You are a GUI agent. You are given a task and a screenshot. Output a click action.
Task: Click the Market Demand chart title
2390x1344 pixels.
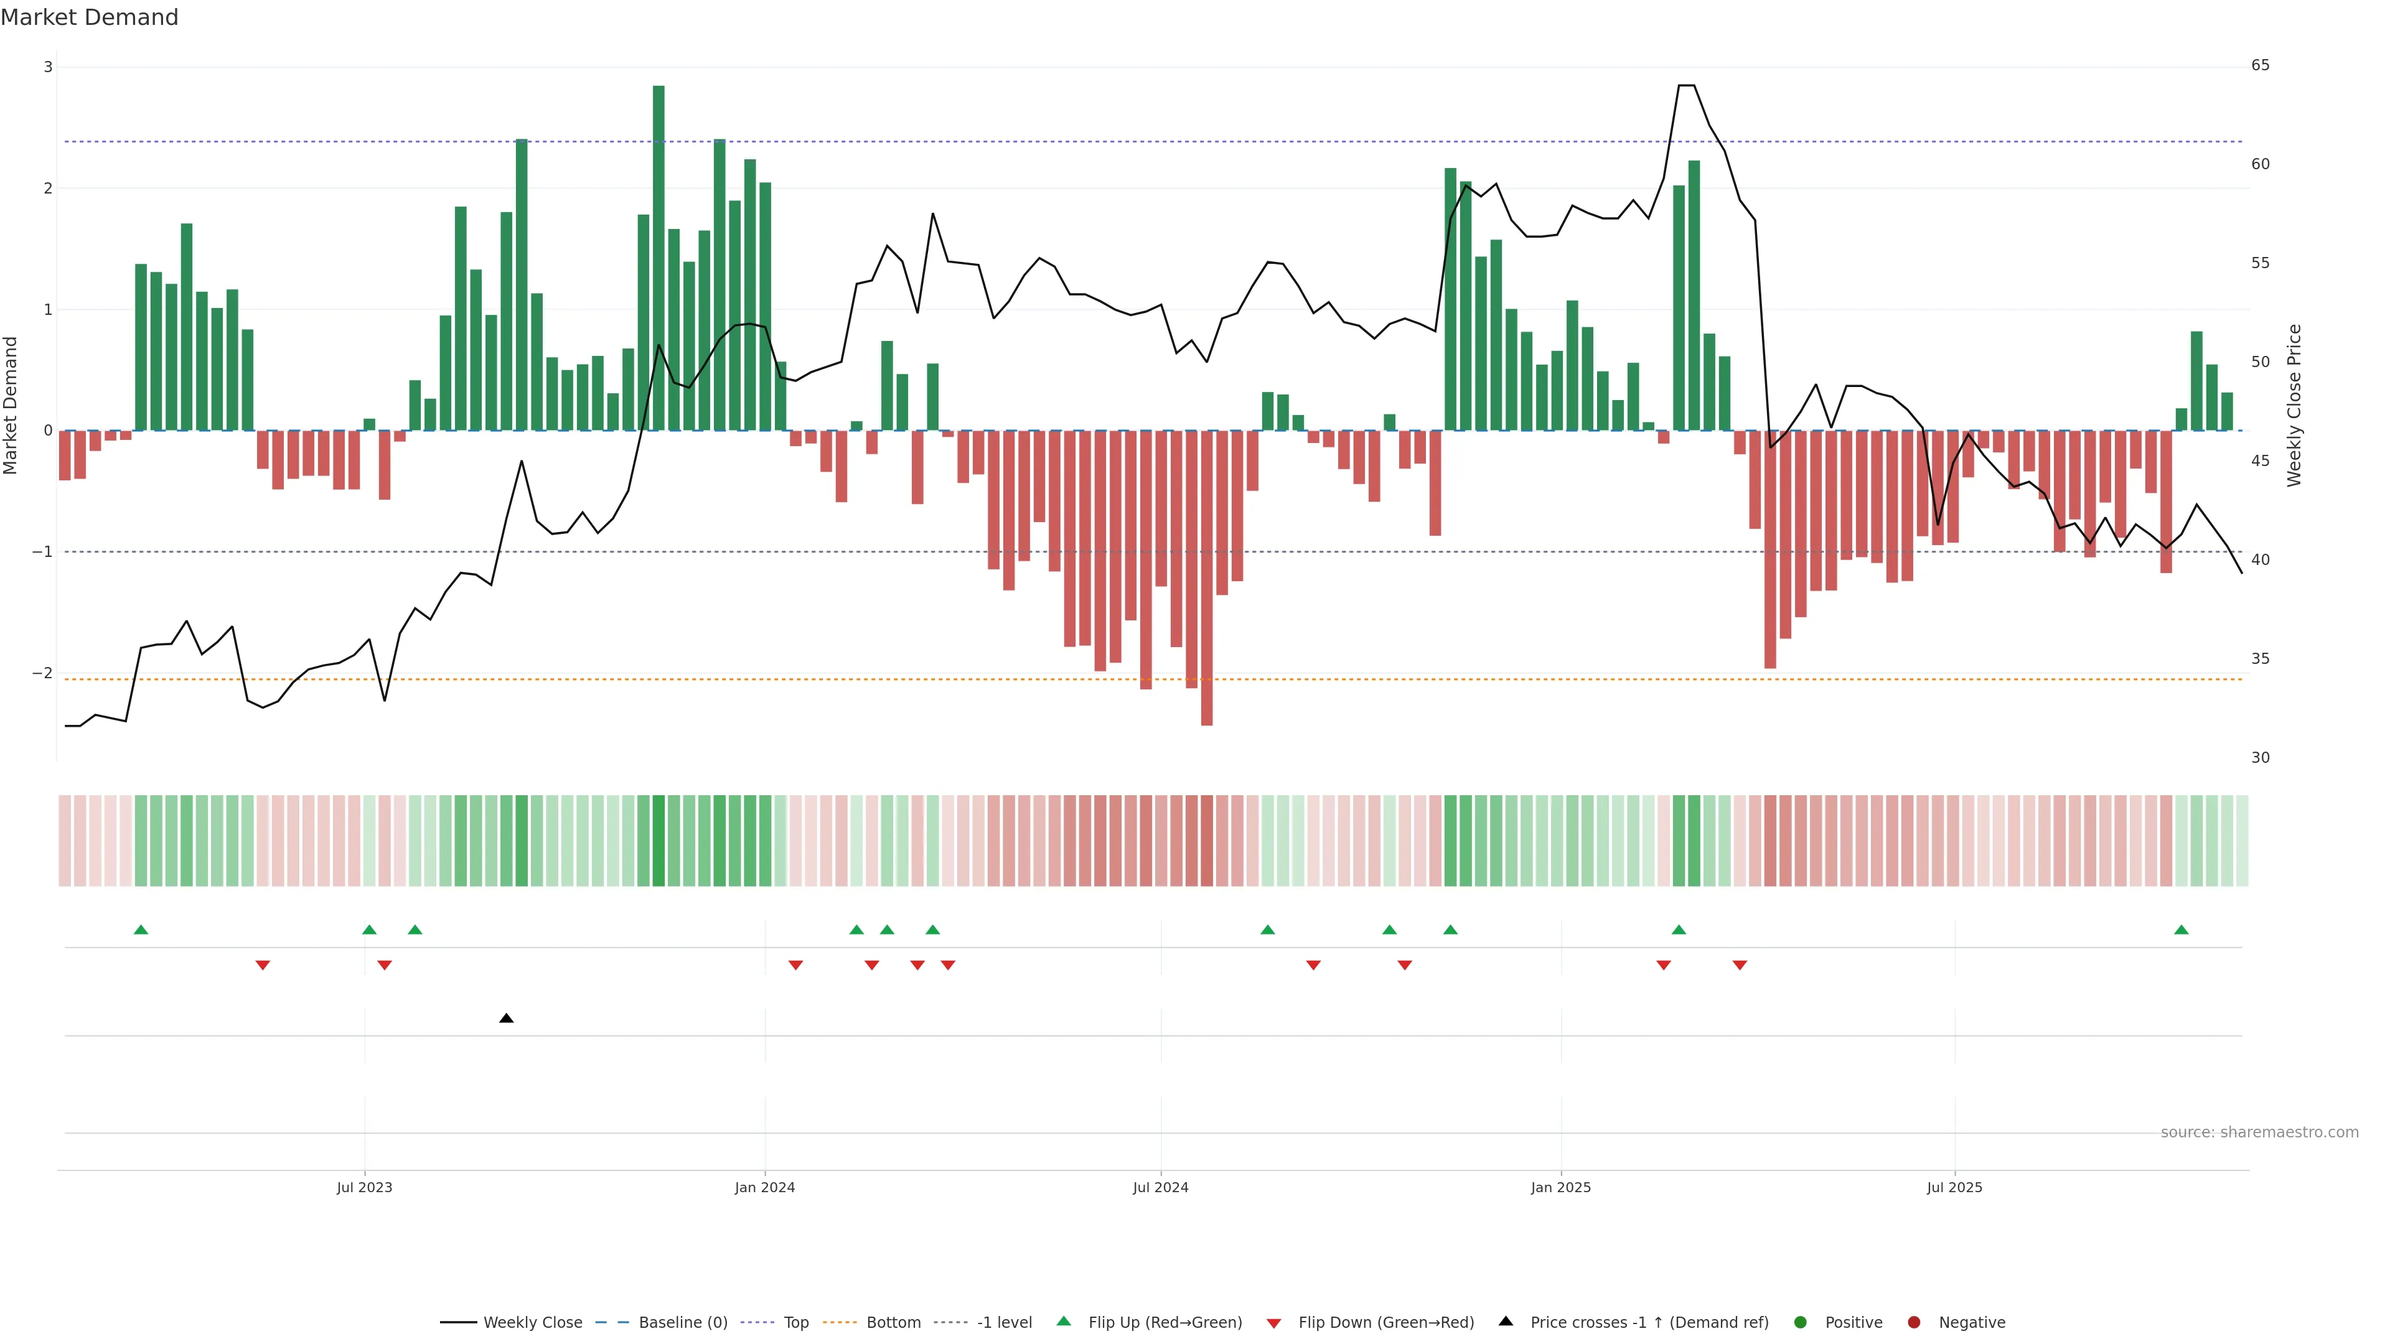pos(89,17)
